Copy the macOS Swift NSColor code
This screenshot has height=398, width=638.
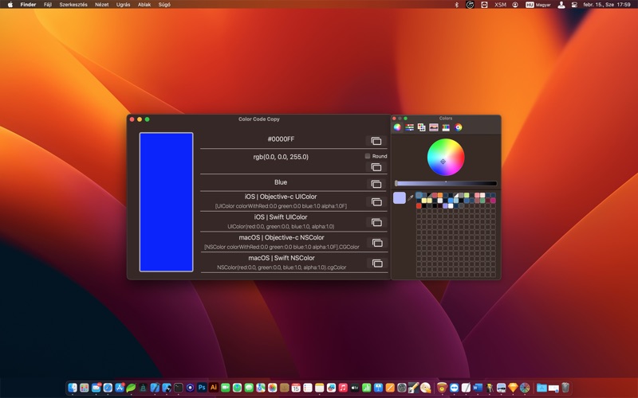[x=376, y=263]
